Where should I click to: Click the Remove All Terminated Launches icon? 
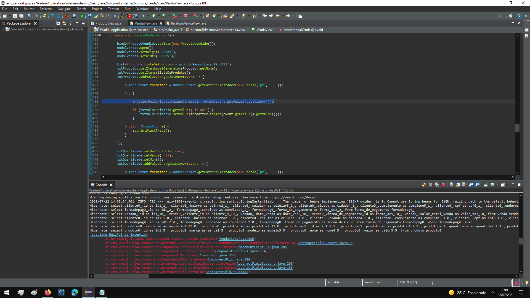pyautogui.click(x=437, y=185)
